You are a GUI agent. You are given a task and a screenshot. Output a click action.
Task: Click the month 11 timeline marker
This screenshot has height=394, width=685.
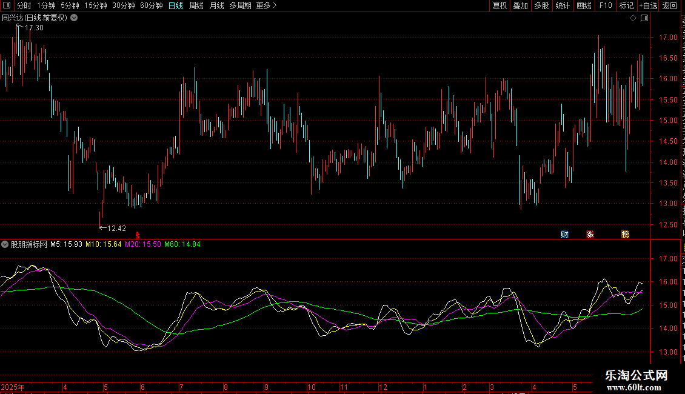pyautogui.click(x=344, y=387)
